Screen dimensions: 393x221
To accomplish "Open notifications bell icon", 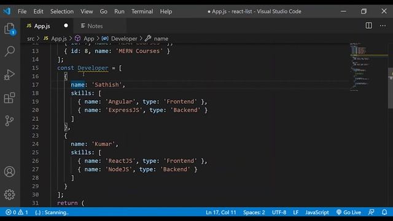I will click(x=384, y=212).
